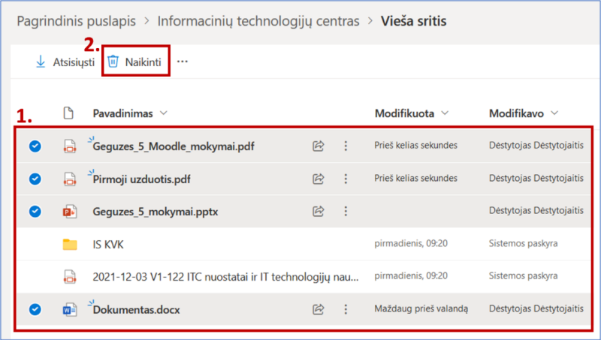The width and height of the screenshot is (601, 340).
Task: Click the share icon for Geguzes_5_Moodle_mokymai.pdf
Action: coord(318,146)
